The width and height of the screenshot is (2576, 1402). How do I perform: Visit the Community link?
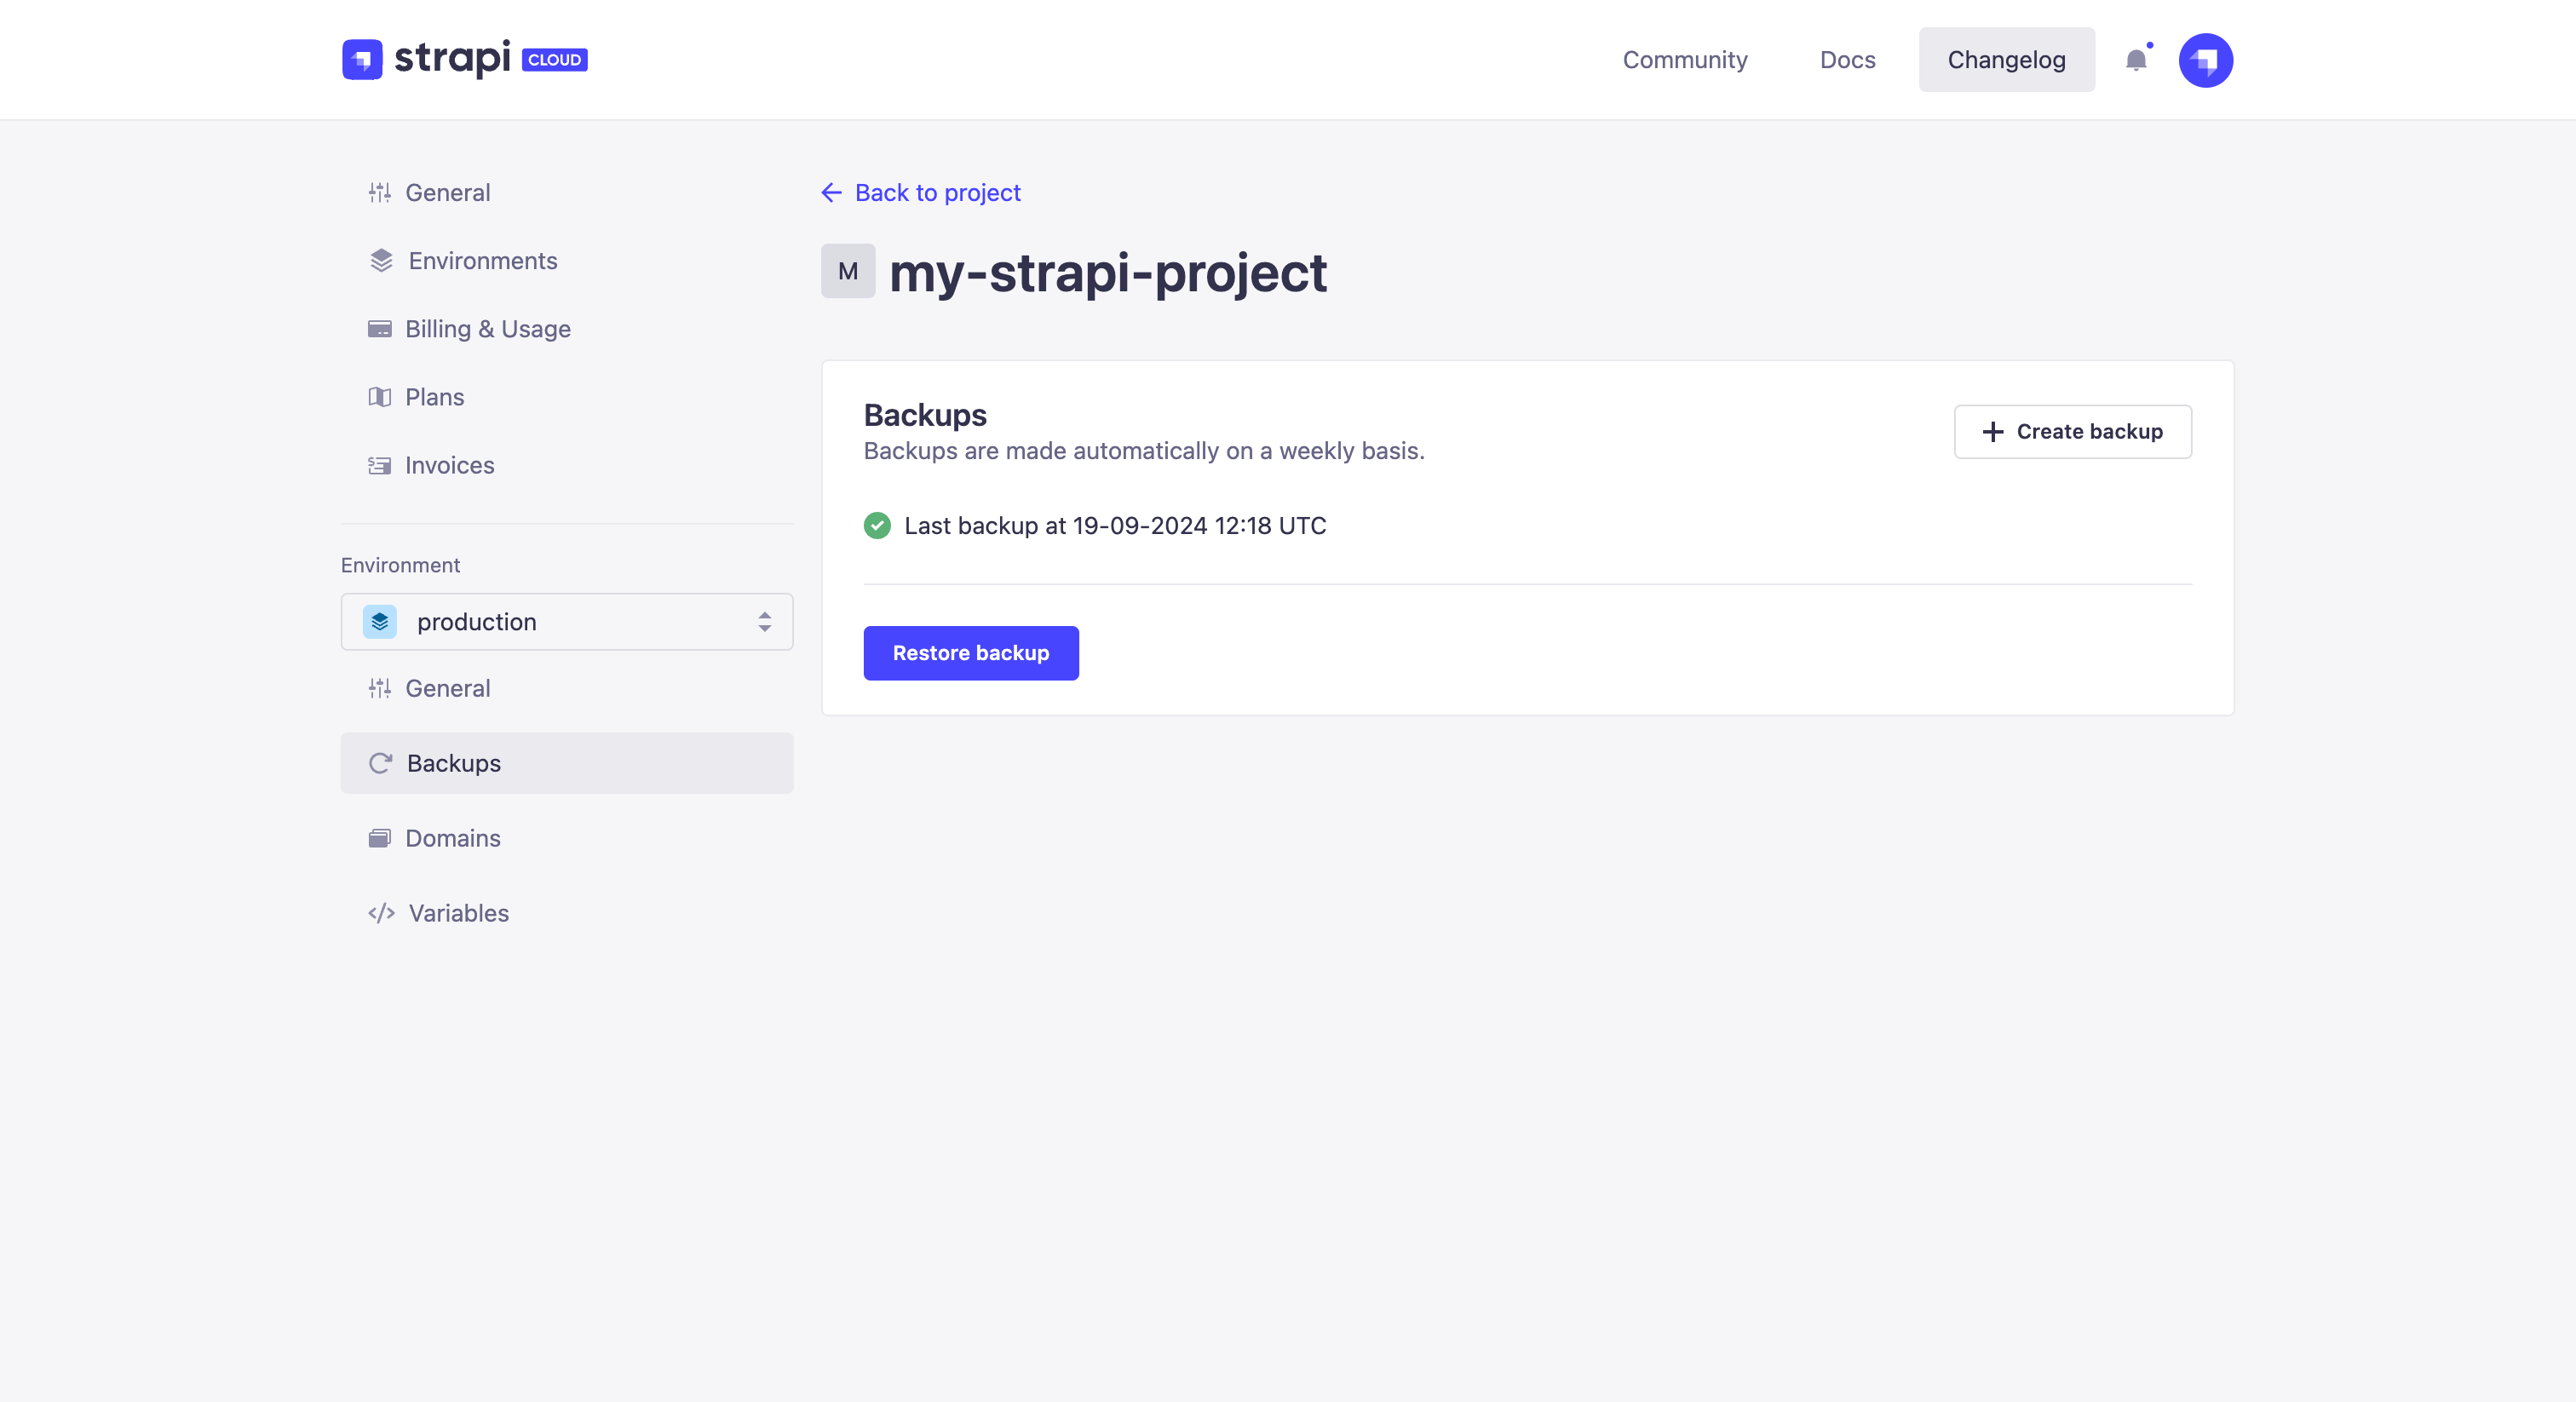pos(1684,60)
